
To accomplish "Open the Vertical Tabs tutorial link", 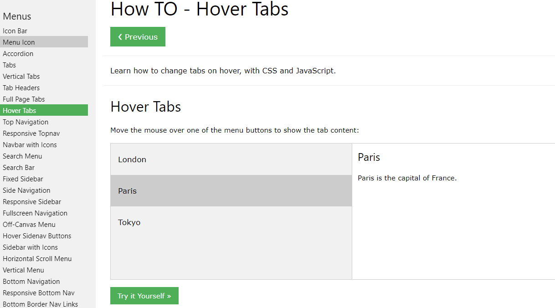I will tap(21, 76).
